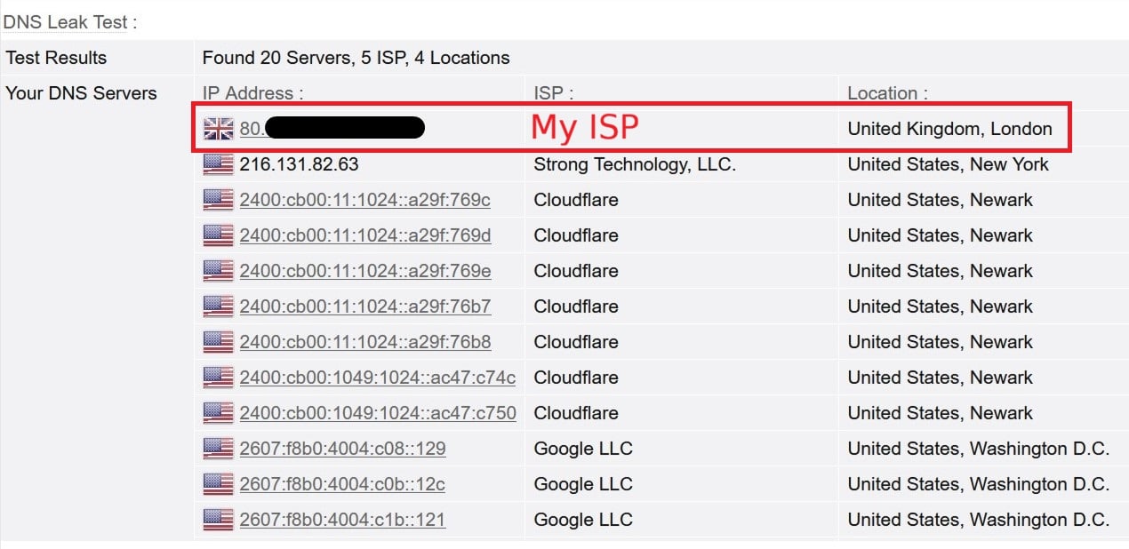Open IP link 2400:cb00:11:1024::a29f:769d
1129x549 pixels.
pyautogui.click(x=365, y=235)
